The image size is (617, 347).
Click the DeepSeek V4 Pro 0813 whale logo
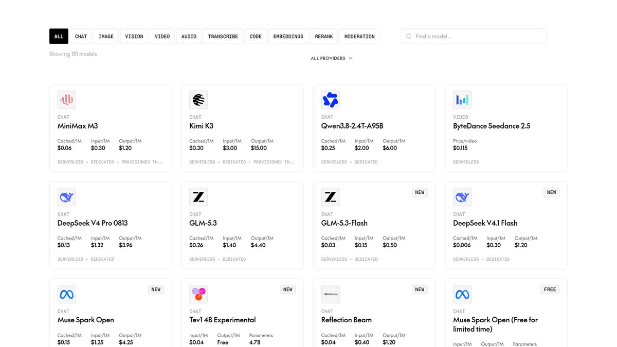(67, 197)
